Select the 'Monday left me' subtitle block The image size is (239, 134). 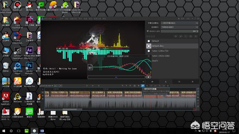(x=98, y=96)
